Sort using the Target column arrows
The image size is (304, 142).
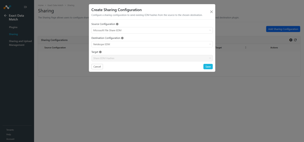coord(246,48)
